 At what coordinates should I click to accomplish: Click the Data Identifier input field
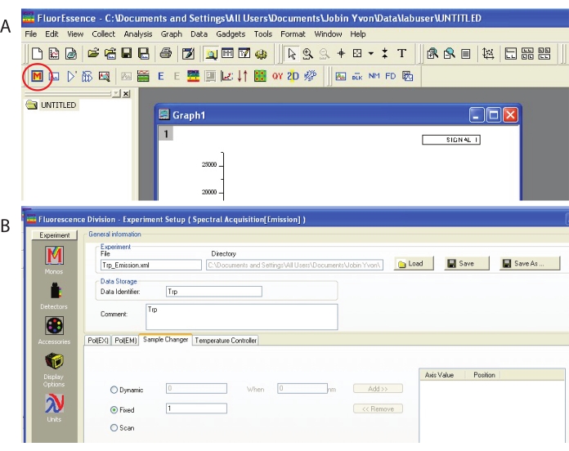pos(213,291)
